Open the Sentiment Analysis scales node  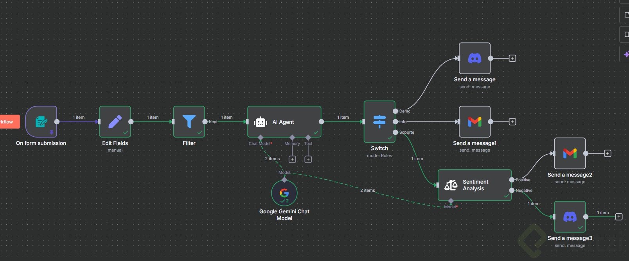tap(474, 185)
